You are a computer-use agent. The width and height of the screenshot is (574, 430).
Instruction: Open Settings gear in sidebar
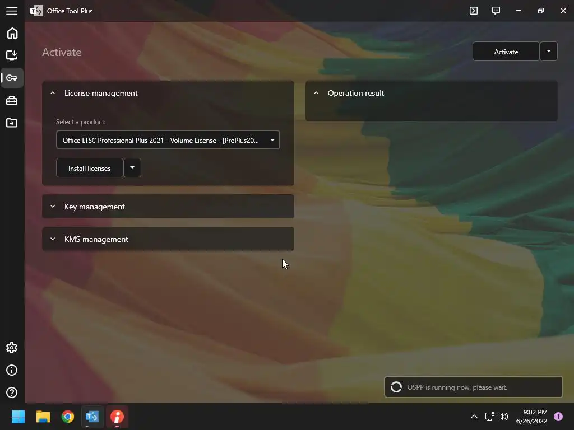tap(12, 348)
